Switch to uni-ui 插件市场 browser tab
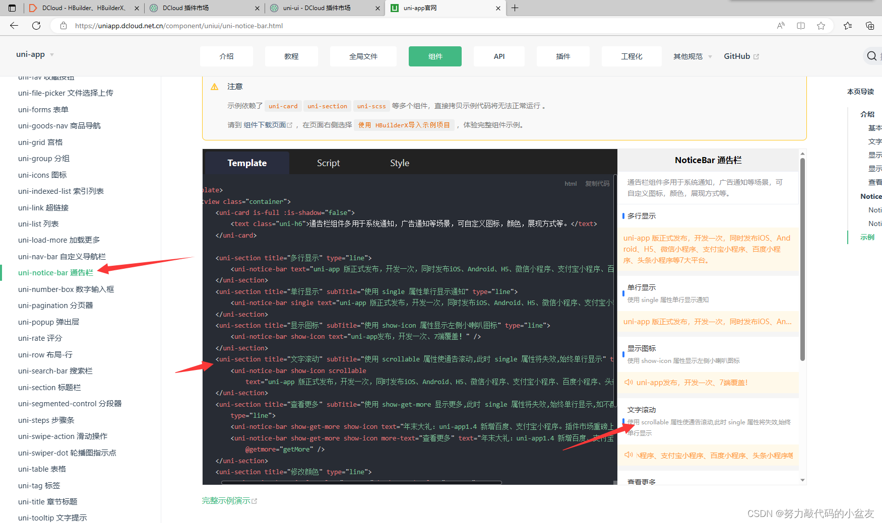Image resolution: width=882 pixels, height=523 pixels. [x=325, y=8]
